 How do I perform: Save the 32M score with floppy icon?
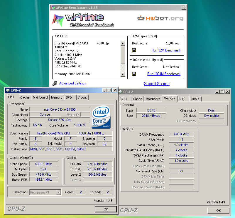pos(134,50)
